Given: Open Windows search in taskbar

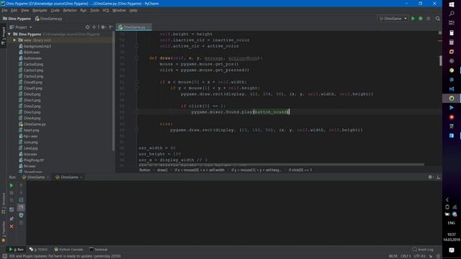Looking at the screenshot, I should pyautogui.click(x=452, y=14).
